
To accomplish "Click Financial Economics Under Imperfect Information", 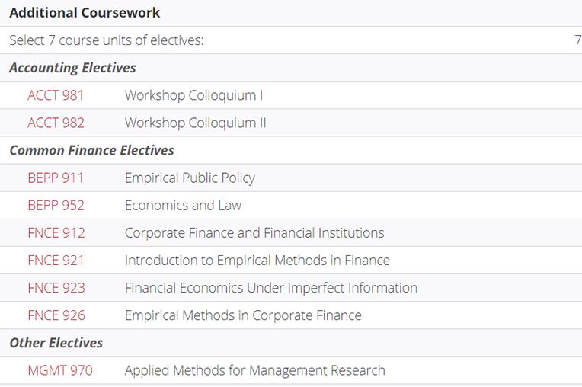I will pos(271,287).
